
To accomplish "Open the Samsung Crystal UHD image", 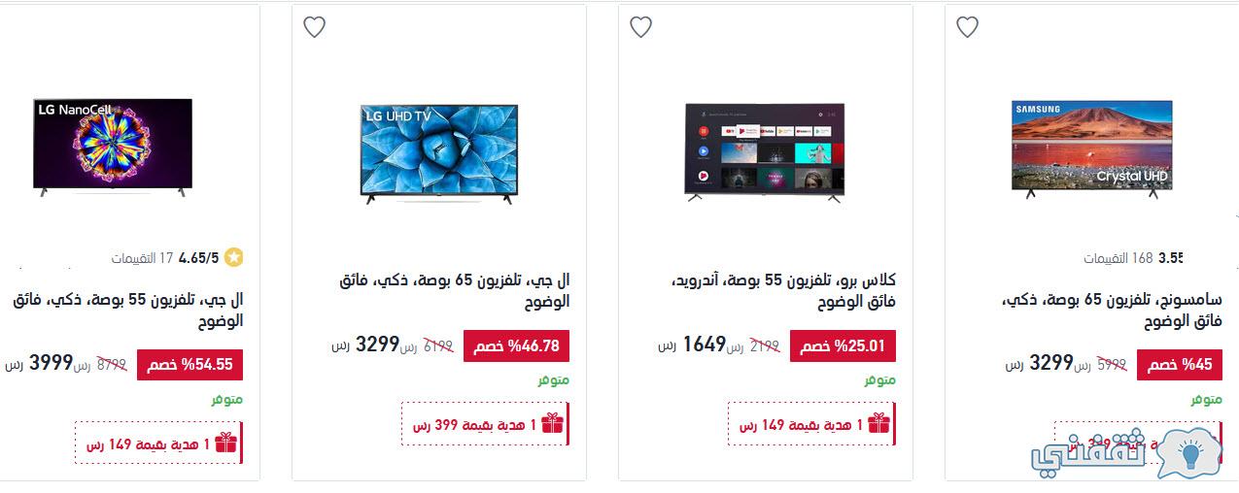I will [x=1091, y=148].
